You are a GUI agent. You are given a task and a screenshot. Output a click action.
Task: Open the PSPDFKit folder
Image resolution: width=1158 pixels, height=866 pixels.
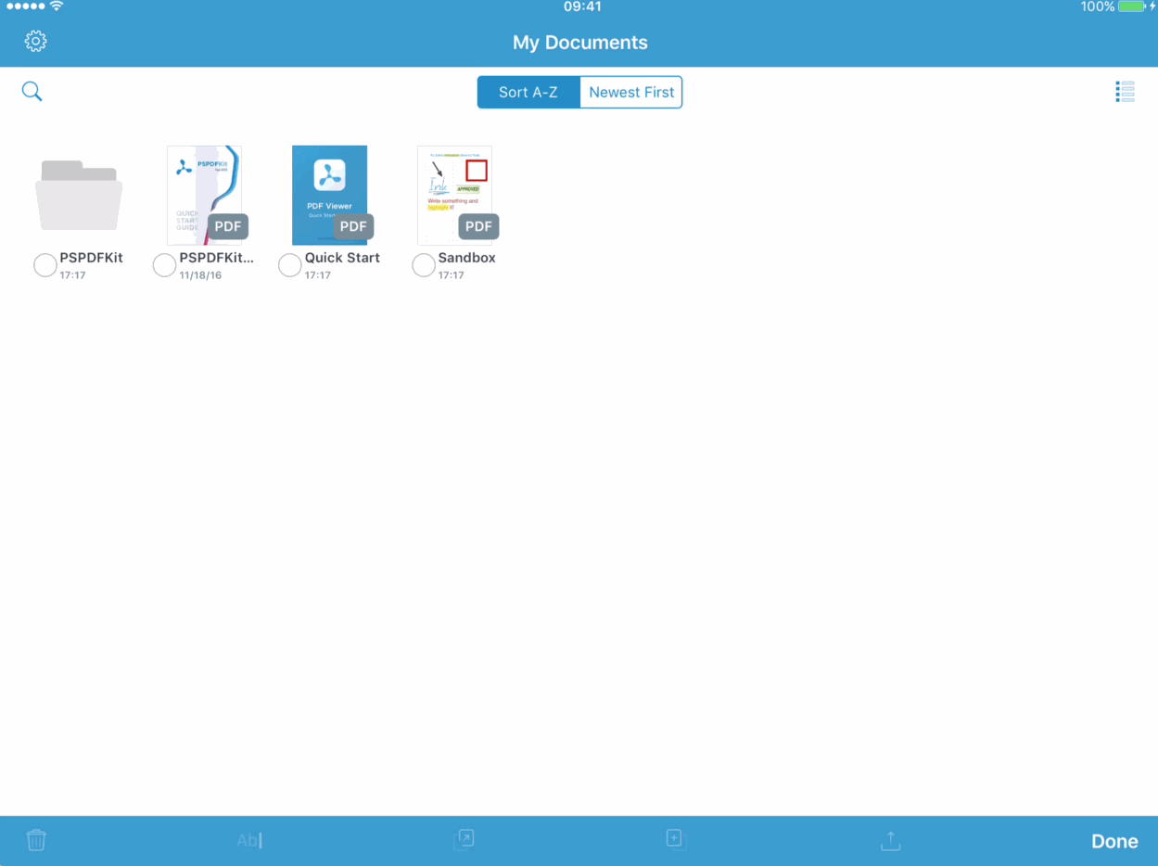click(79, 195)
